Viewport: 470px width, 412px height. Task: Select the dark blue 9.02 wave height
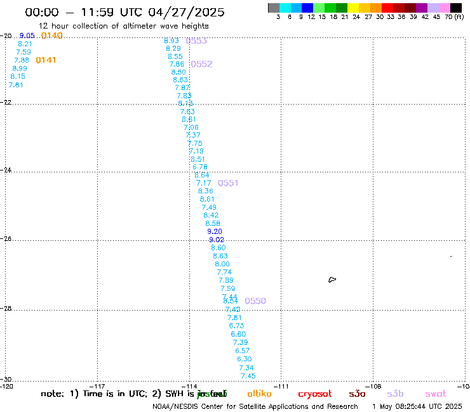click(217, 240)
